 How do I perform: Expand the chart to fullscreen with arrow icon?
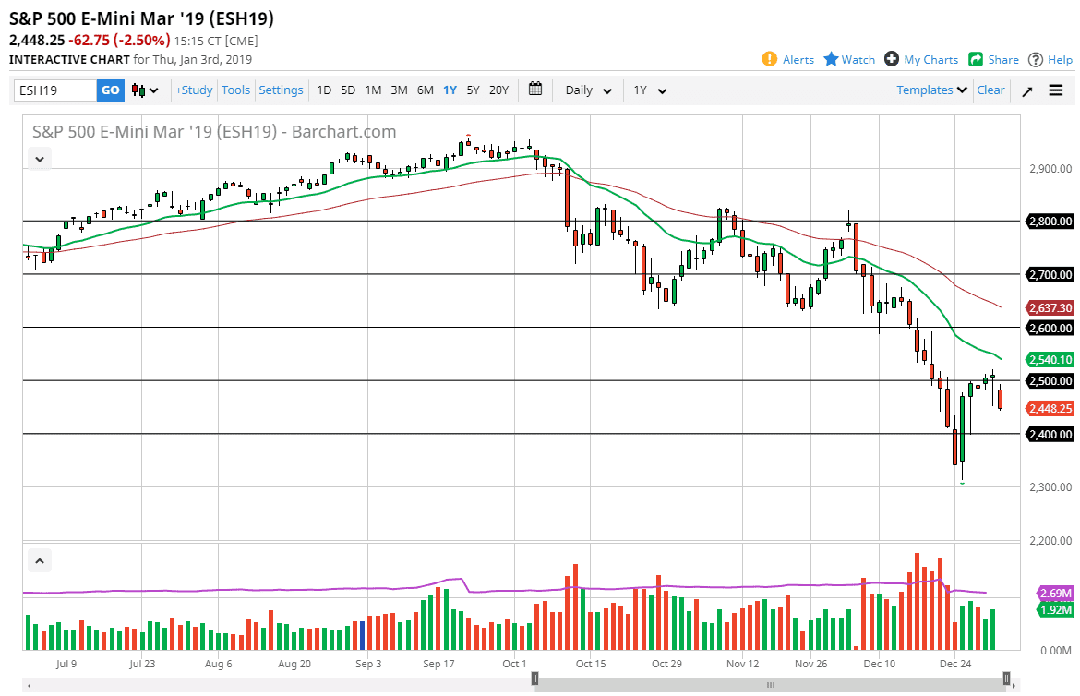coord(1026,90)
